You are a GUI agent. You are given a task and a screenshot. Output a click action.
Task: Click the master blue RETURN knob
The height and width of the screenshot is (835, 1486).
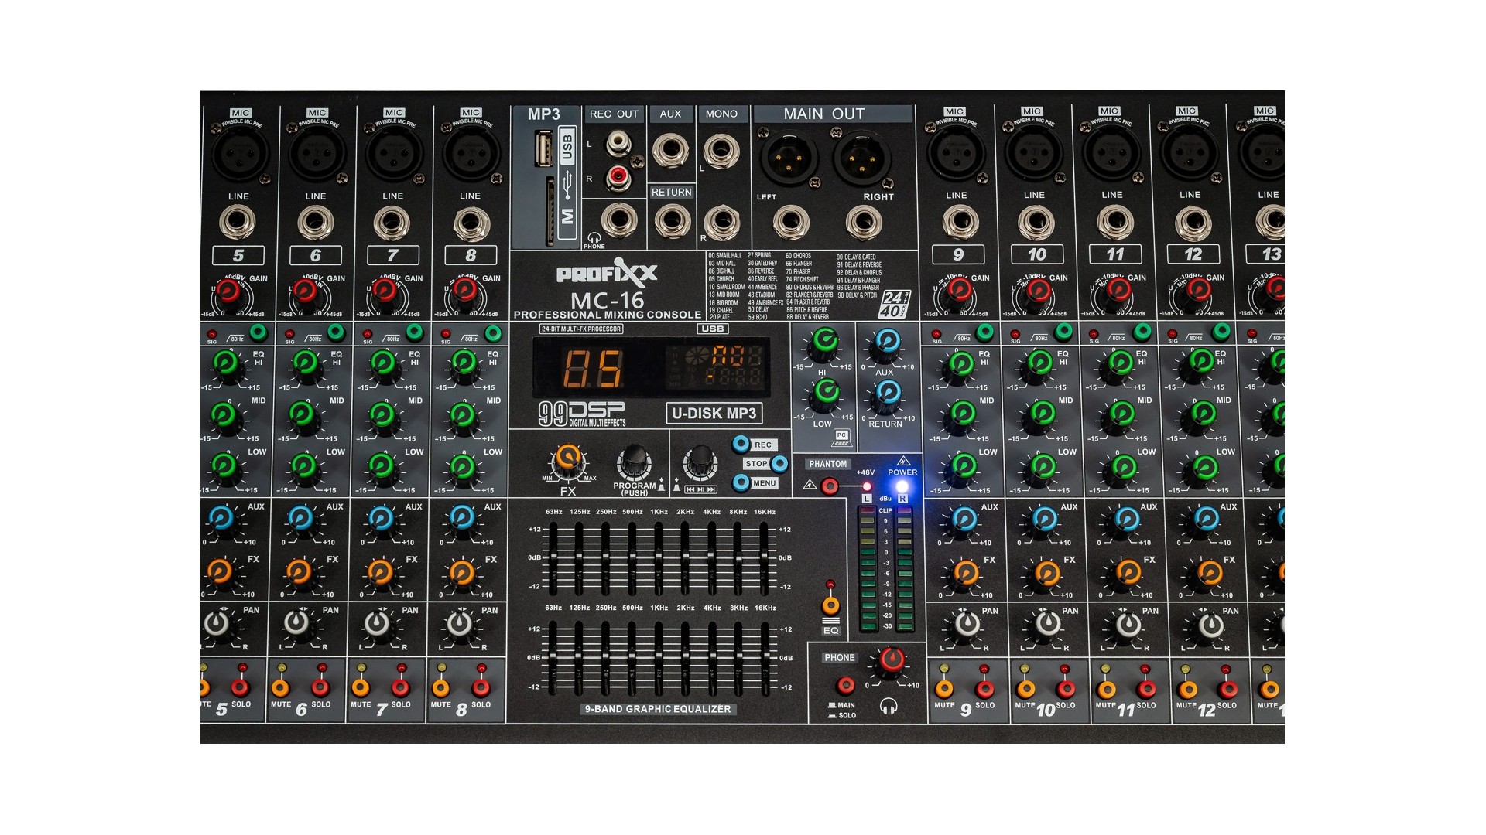pos(887,393)
